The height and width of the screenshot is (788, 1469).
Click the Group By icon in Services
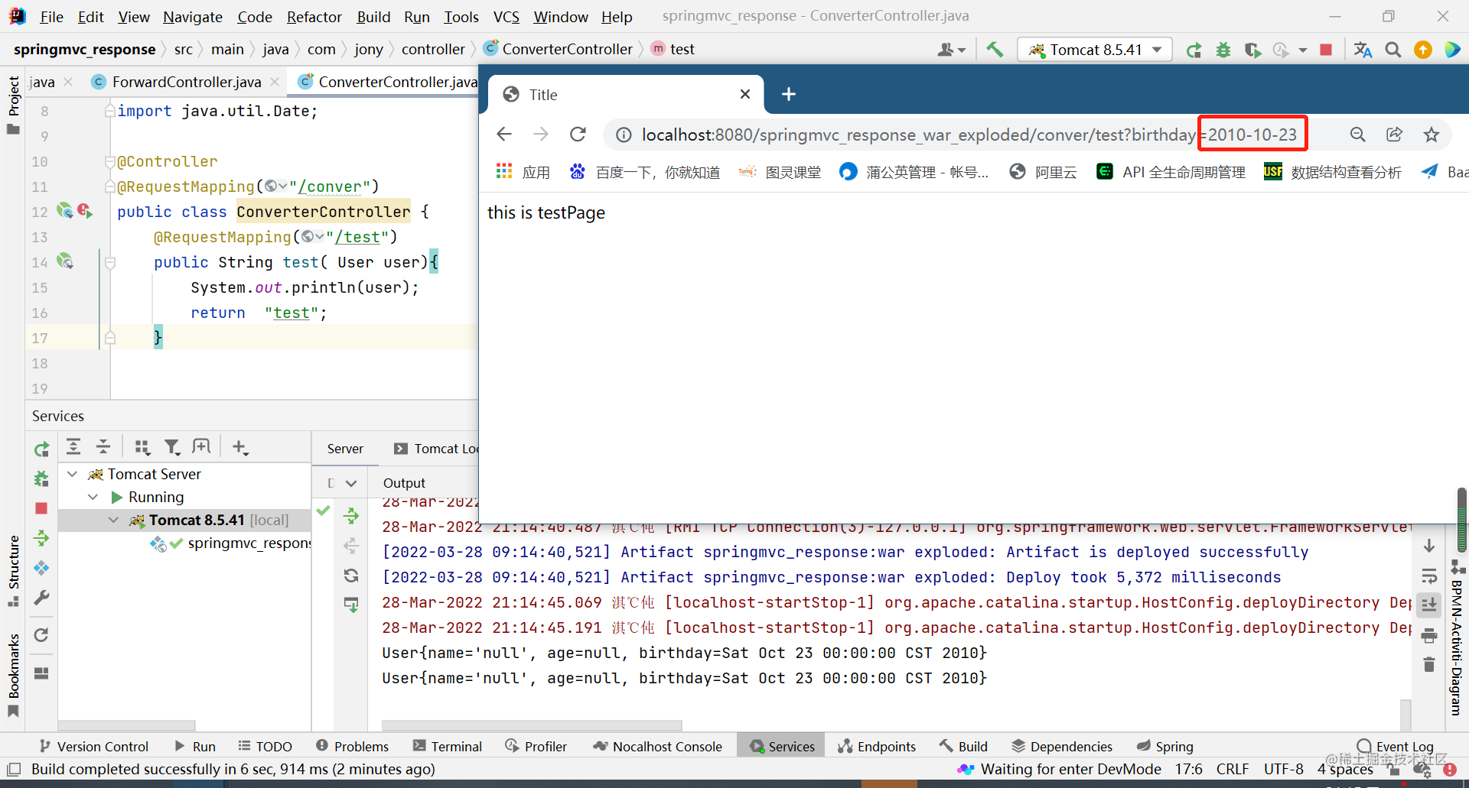point(142,447)
